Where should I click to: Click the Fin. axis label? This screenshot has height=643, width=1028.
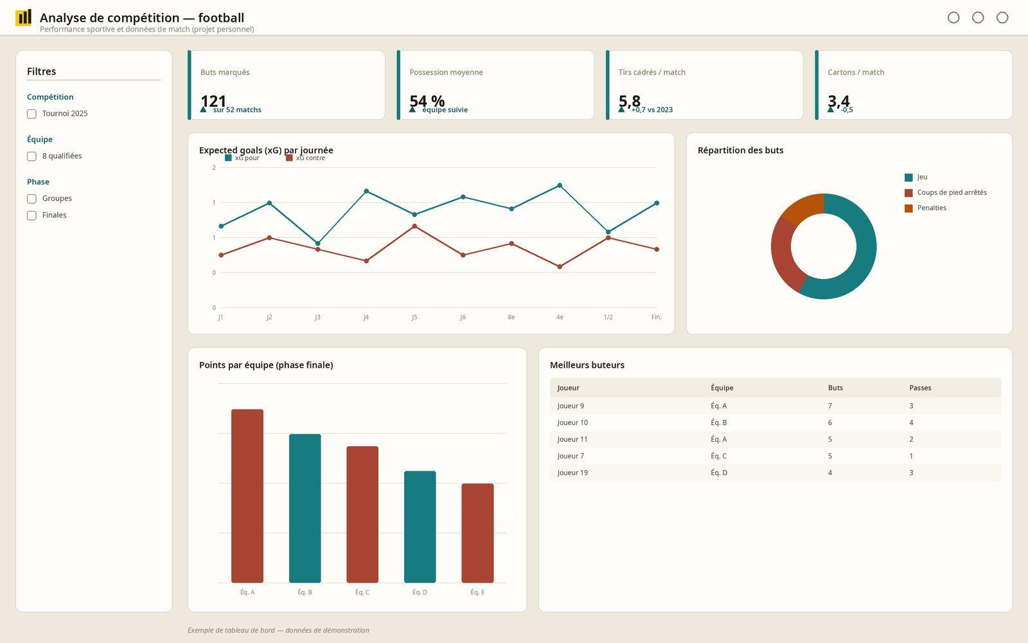click(x=656, y=317)
